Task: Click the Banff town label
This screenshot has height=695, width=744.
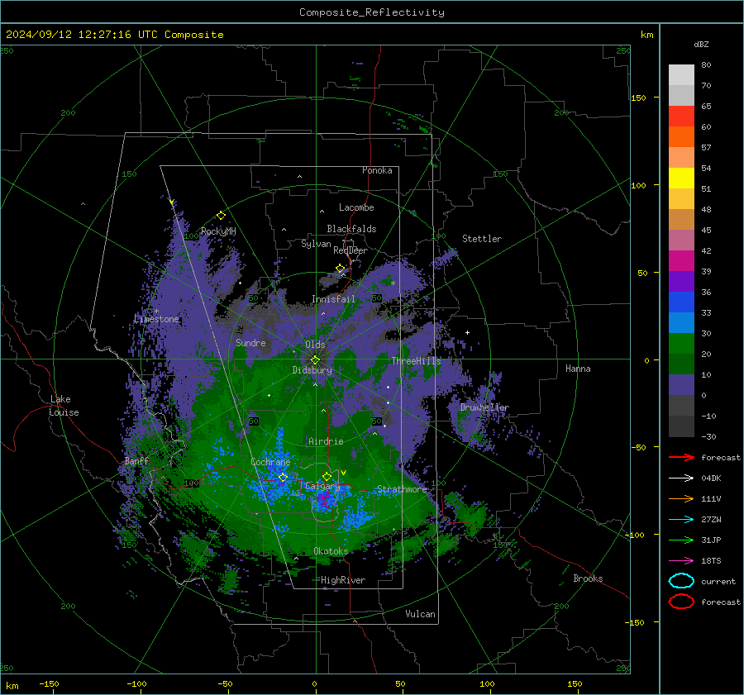Action: (x=136, y=461)
